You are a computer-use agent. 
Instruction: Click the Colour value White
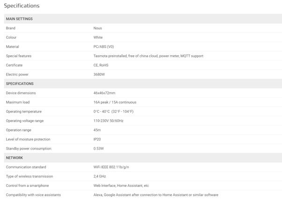(x=98, y=37)
